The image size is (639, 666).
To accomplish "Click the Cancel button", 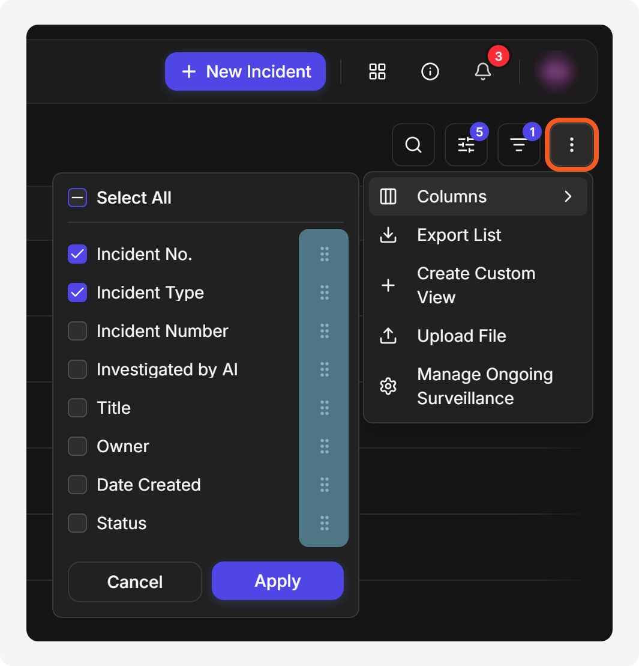I will 135,582.
